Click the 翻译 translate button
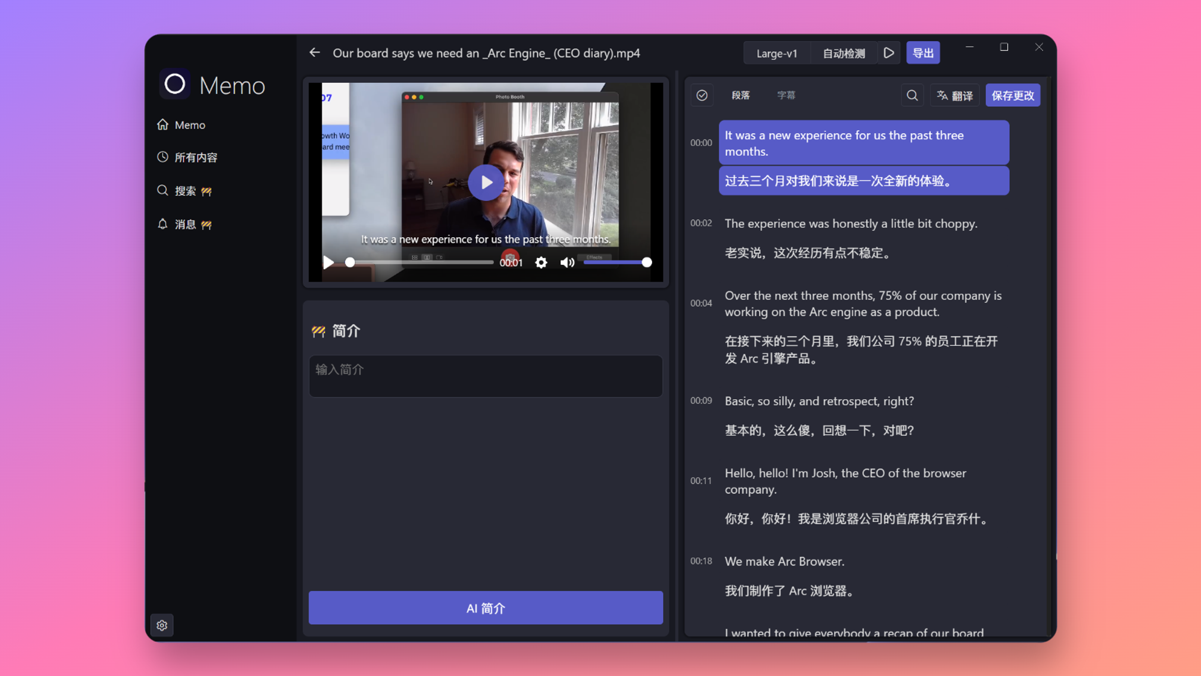Viewport: 1201px width, 676px height. point(954,95)
